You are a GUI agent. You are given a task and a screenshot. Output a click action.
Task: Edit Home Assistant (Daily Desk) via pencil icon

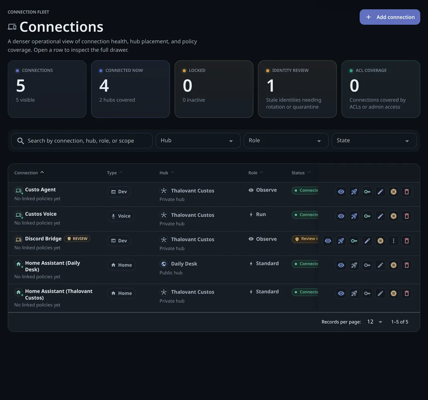380,265
